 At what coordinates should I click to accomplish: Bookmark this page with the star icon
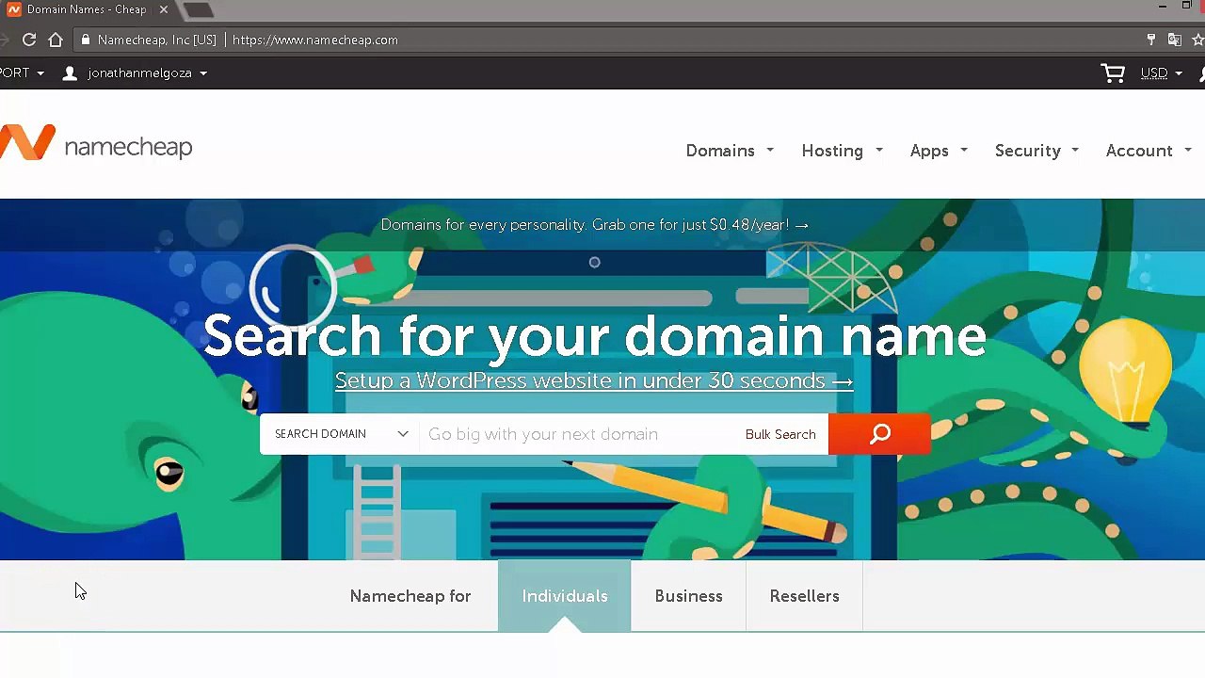pos(1198,40)
